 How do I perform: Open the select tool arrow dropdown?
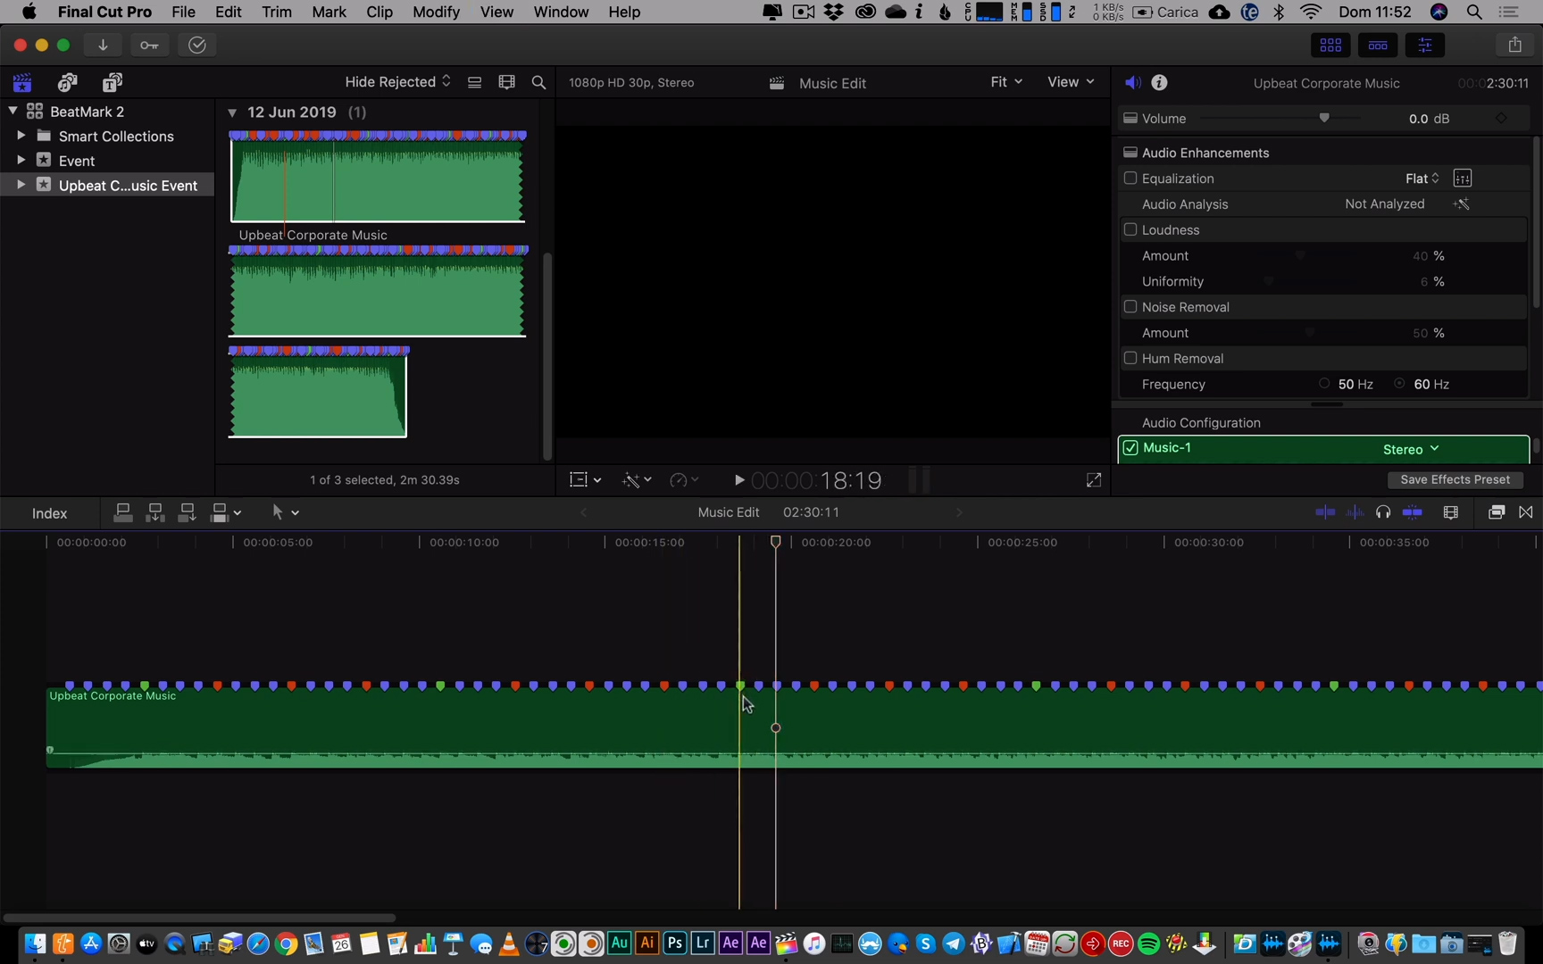(285, 512)
